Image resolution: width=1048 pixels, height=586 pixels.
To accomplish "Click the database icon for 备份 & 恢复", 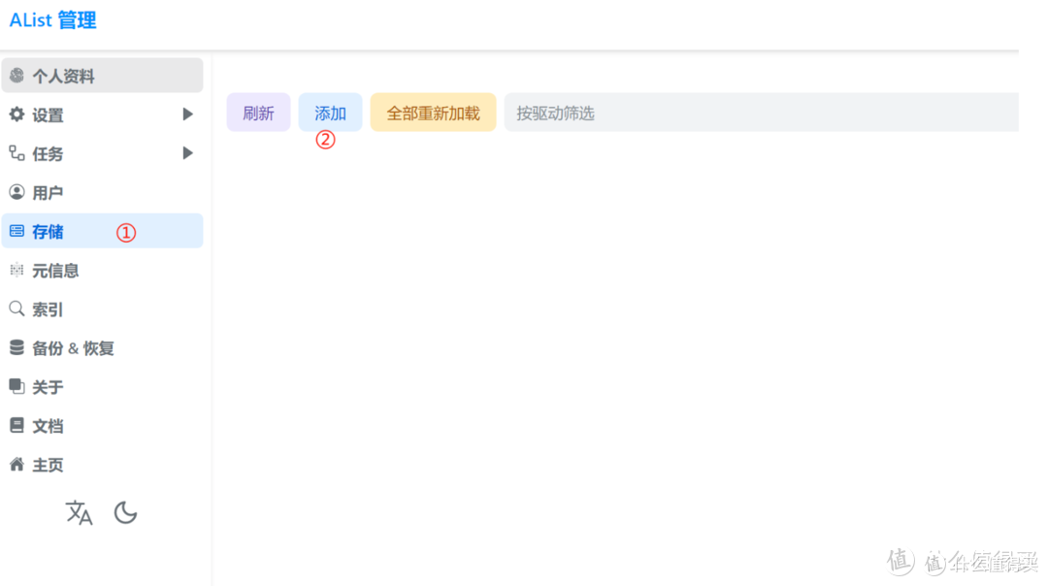I will click(16, 347).
